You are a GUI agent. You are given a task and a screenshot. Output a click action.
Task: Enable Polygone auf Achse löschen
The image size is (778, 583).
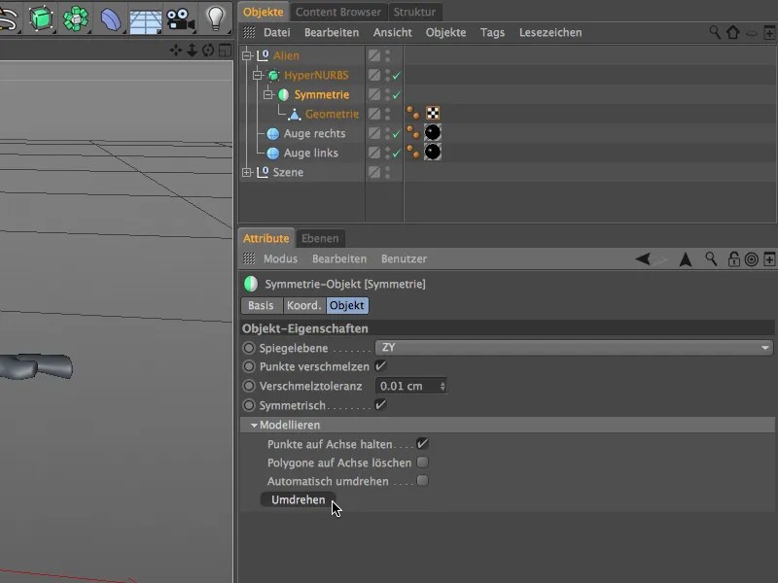coord(422,463)
